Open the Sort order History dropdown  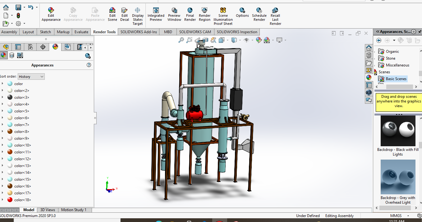click(x=31, y=77)
